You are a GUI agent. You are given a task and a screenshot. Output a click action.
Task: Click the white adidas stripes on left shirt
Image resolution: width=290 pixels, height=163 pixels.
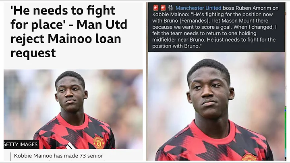(71, 146)
